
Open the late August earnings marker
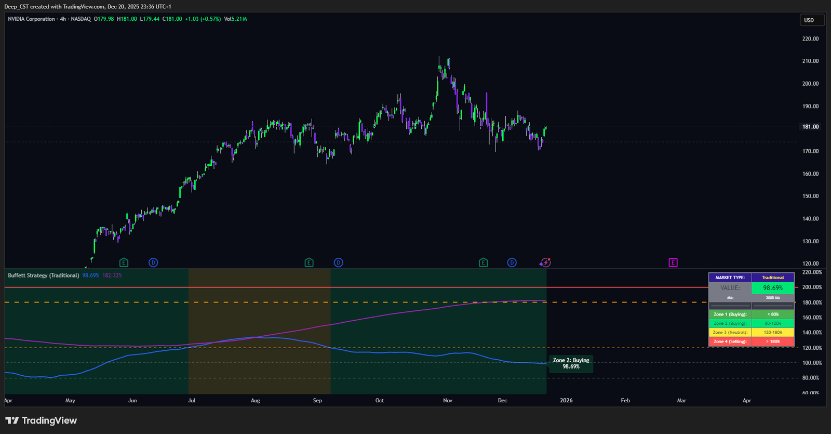tap(309, 262)
